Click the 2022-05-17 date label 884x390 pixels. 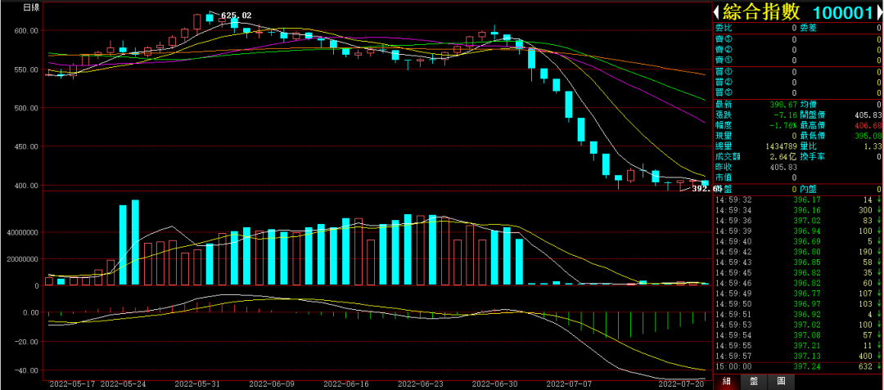pos(72,383)
